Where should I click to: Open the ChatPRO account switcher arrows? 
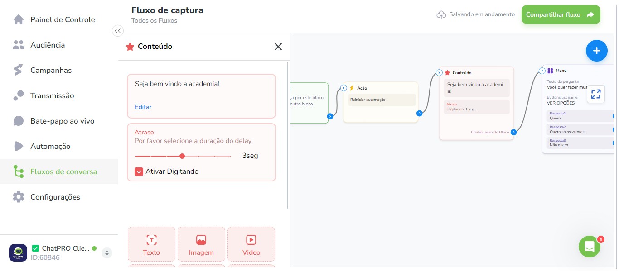click(107, 253)
